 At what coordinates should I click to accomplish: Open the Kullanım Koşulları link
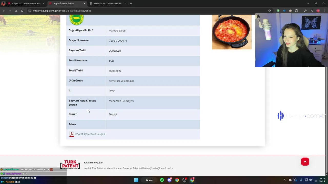click(x=94, y=163)
